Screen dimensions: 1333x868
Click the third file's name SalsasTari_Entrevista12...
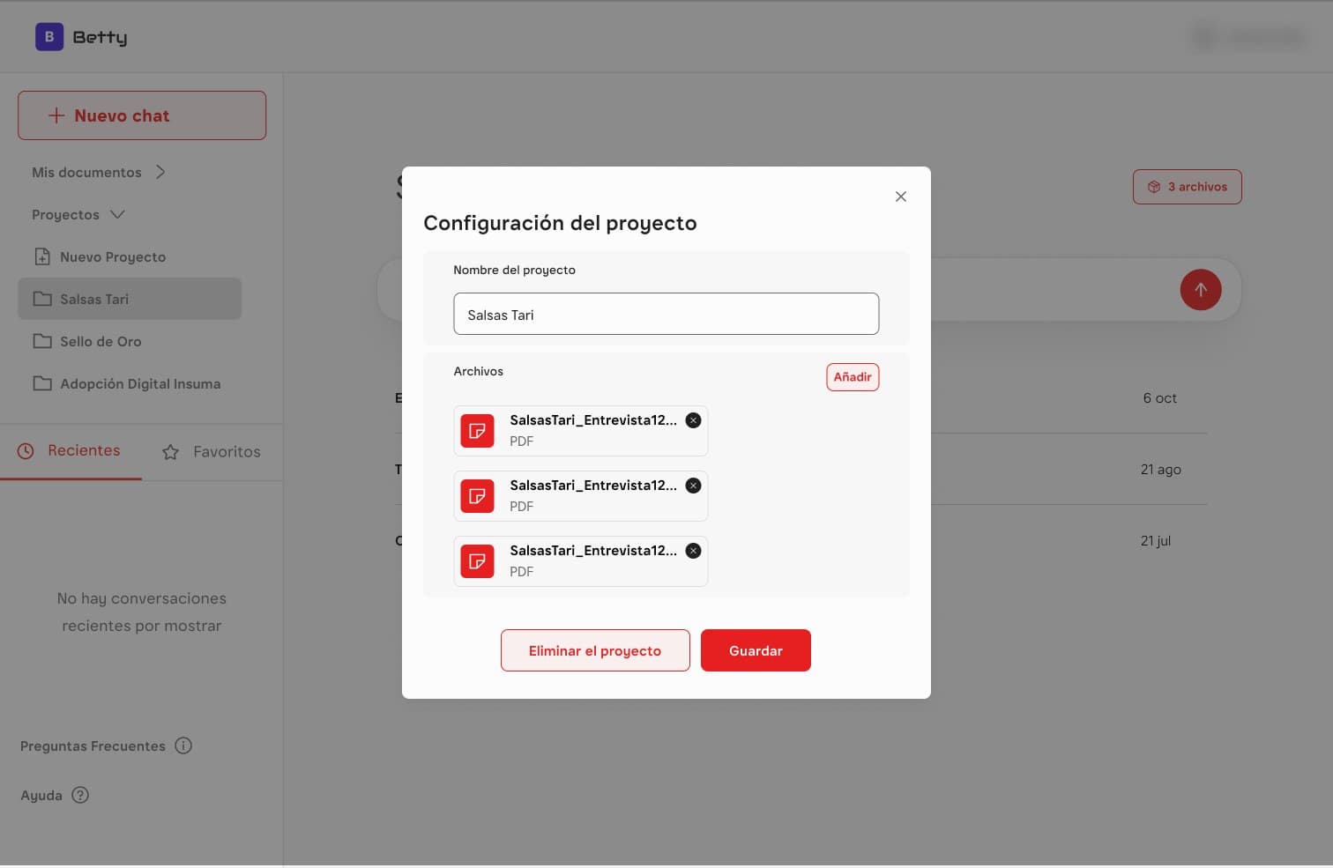(x=593, y=551)
